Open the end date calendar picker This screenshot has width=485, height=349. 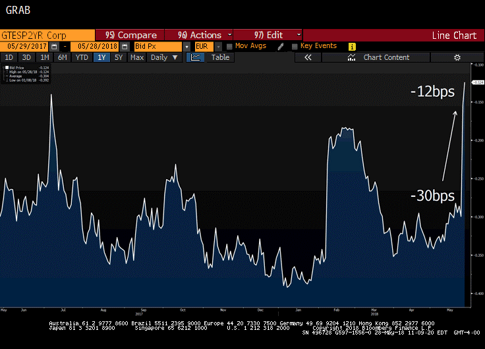pyautogui.click(x=123, y=47)
